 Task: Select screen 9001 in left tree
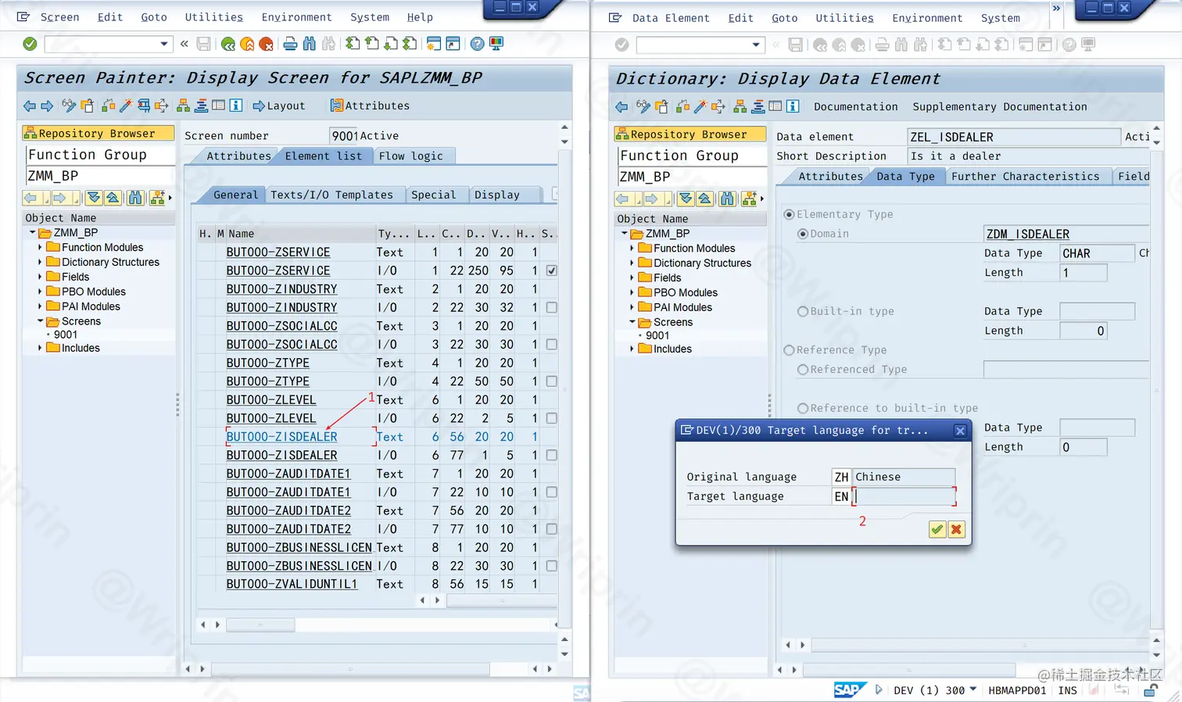66,335
